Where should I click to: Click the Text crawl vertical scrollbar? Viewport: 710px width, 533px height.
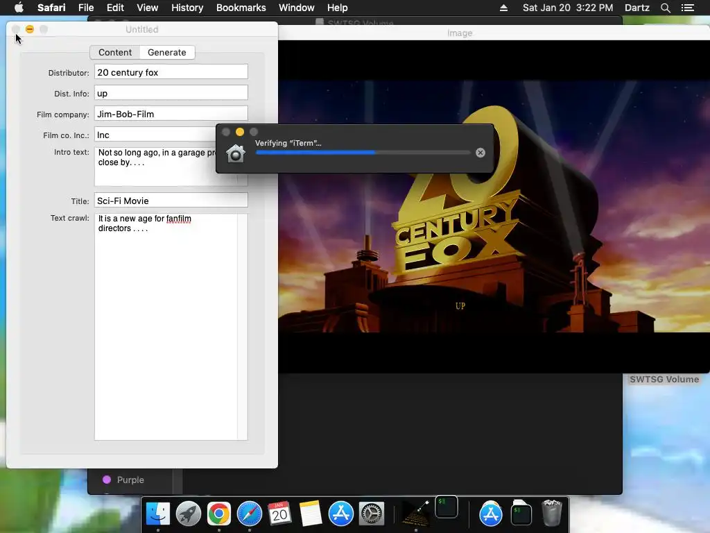(242, 326)
